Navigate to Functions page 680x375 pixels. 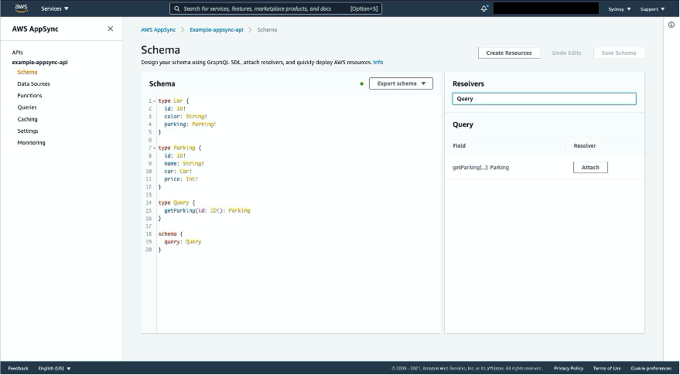pos(30,96)
